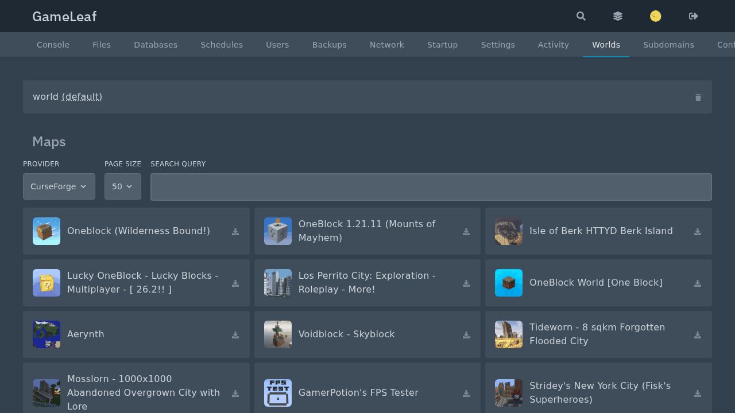Download OneBlock 1.21.11 (Mounts of Mayhem) map
Screen dimensions: 735x413
coord(466,232)
